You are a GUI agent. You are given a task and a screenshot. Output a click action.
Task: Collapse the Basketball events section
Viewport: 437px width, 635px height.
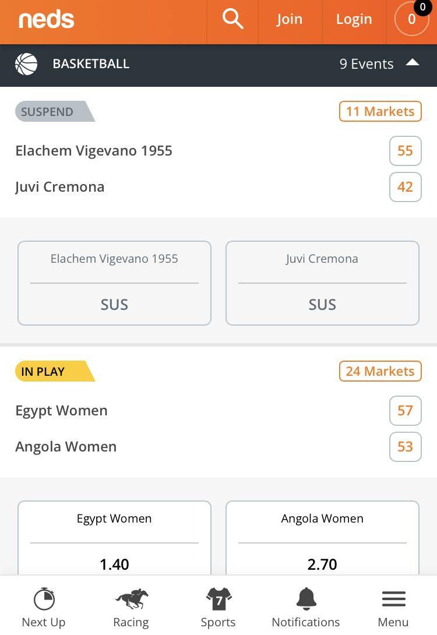coord(413,63)
